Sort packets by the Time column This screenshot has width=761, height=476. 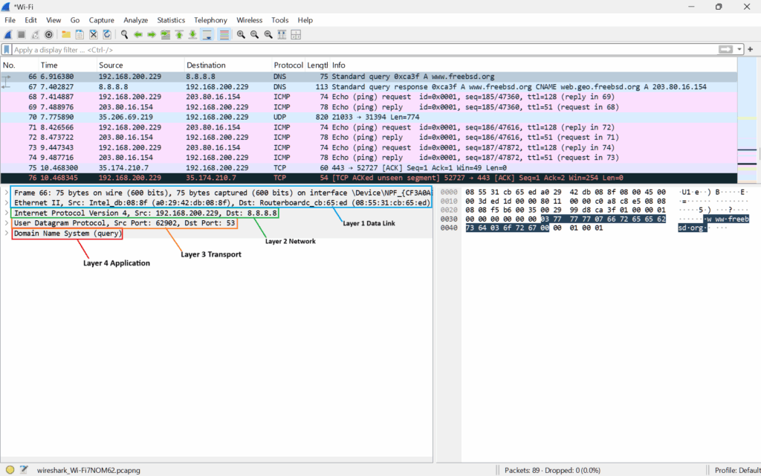click(x=68, y=65)
